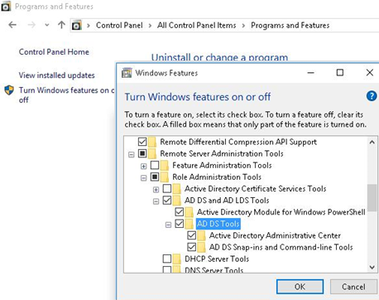Viewport: 379px width, 300px height.
Task: Click the Control Panel icon in the address bar
Action: (x=76, y=26)
